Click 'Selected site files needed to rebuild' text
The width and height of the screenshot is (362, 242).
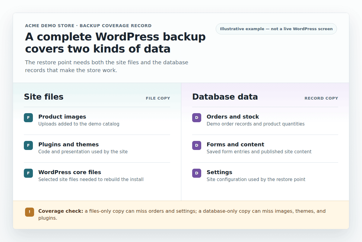[x=91, y=180]
